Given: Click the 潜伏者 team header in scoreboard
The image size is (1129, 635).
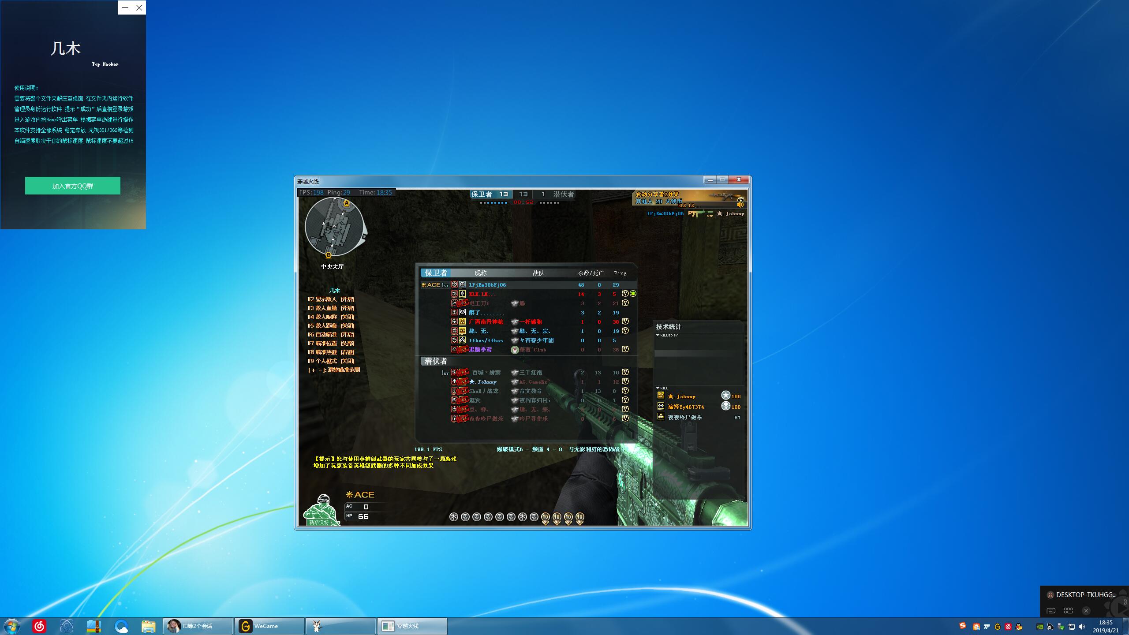Looking at the screenshot, I should tap(436, 361).
